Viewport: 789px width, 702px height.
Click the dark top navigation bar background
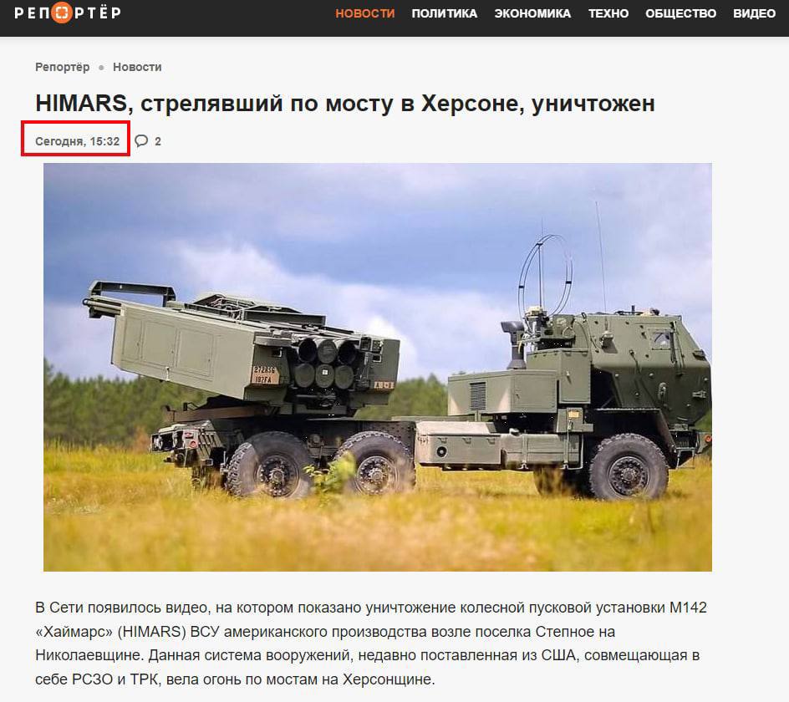tap(227, 18)
